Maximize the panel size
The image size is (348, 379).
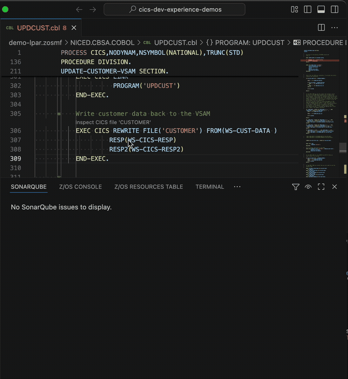tap(321, 187)
